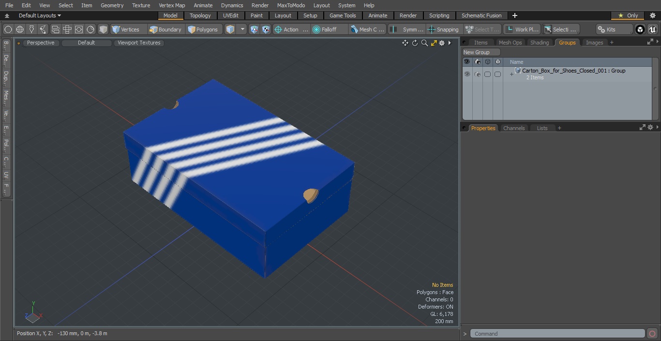Click the Falloff button

(x=330, y=30)
